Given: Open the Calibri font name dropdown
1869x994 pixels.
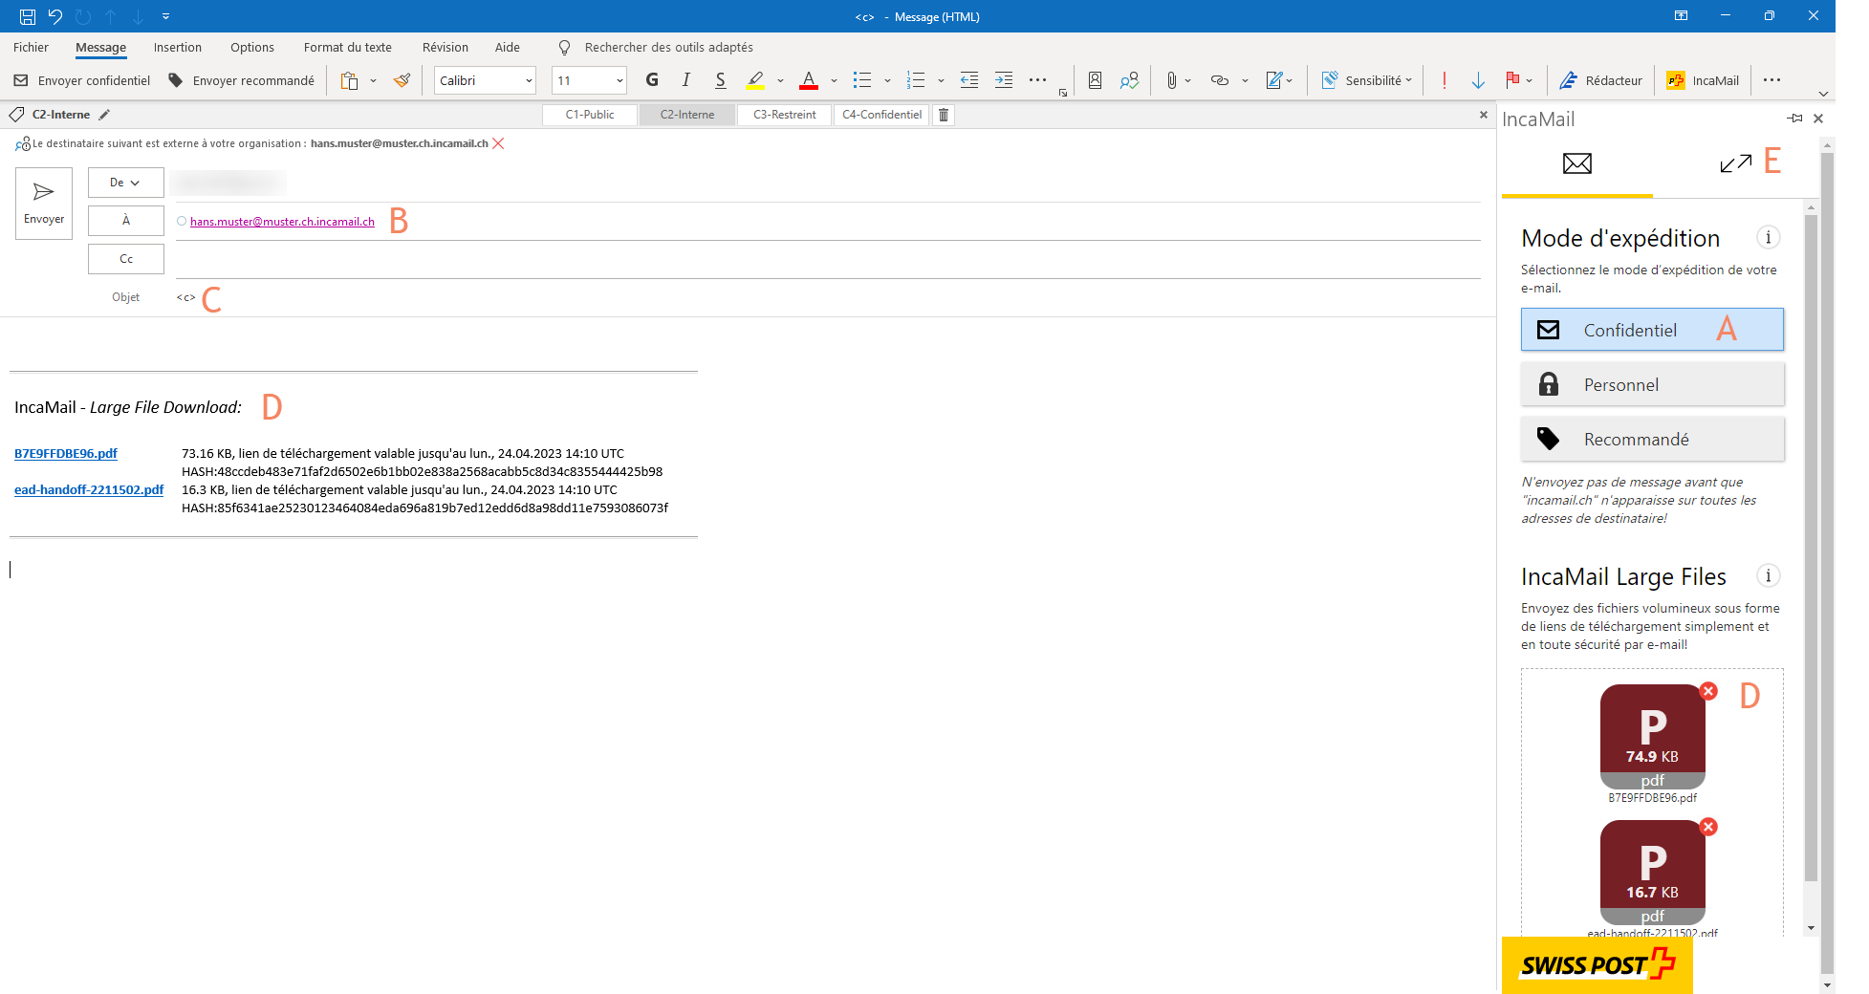Looking at the screenshot, I should pos(529,81).
